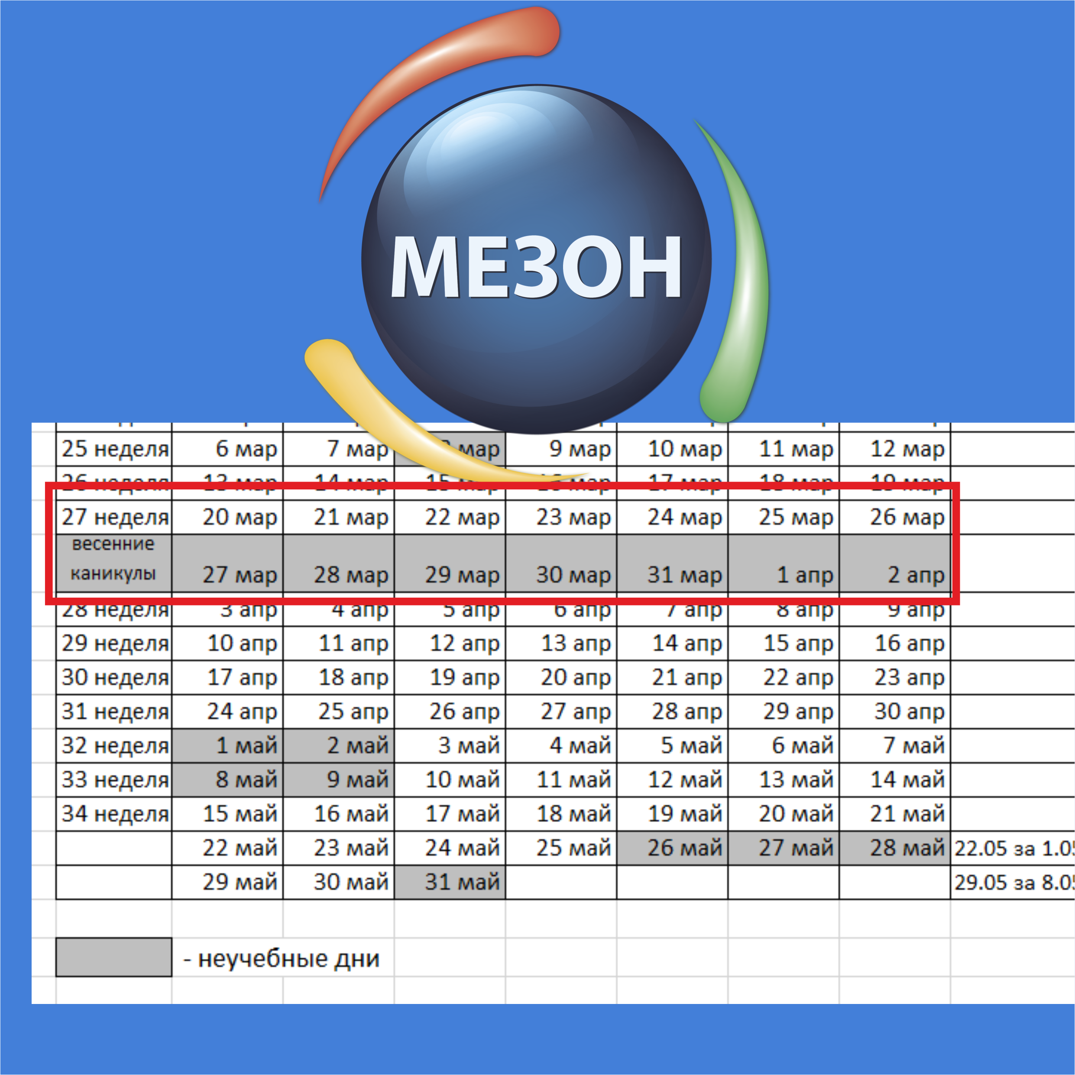Click the gray "1 май" cell

[227, 746]
